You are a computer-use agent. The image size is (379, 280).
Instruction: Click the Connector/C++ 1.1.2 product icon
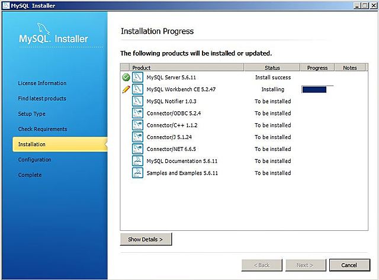click(137, 125)
